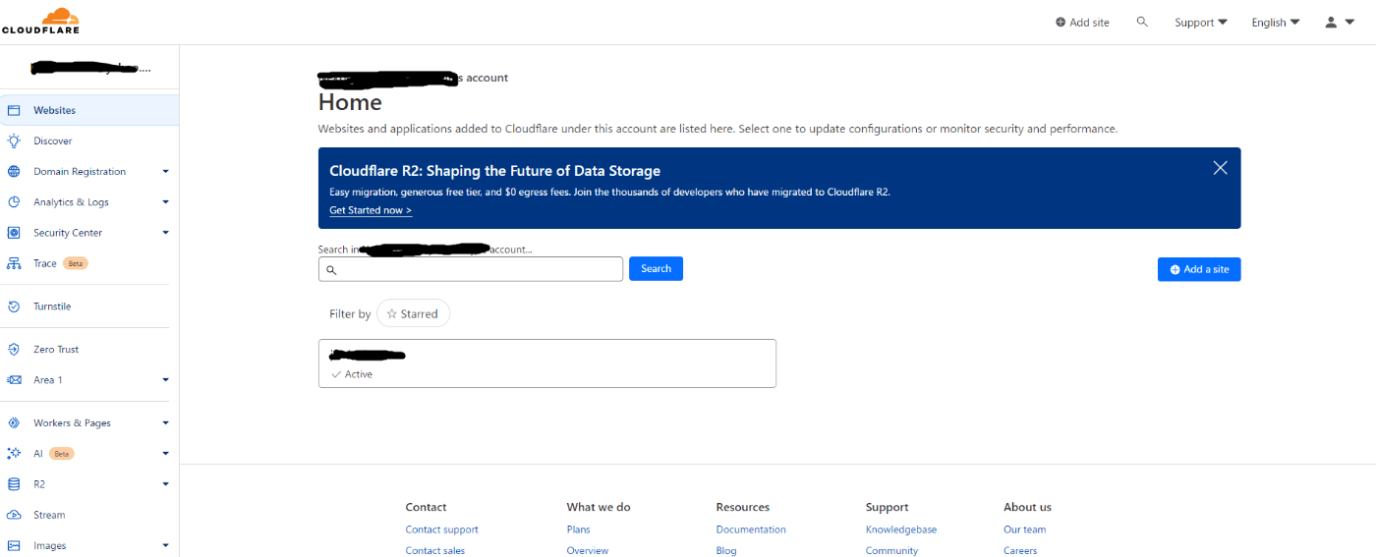Open the Support dropdown
This screenshot has width=1376, height=557.
coord(1201,22)
